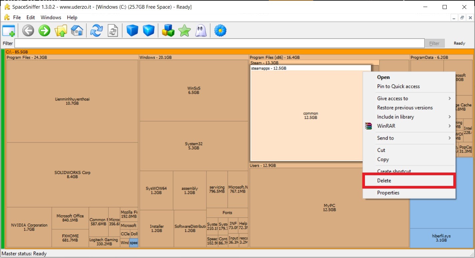This screenshot has height=258, width=475.
Task: Click the blue flower donate icon
Action: pyautogui.click(x=220, y=31)
